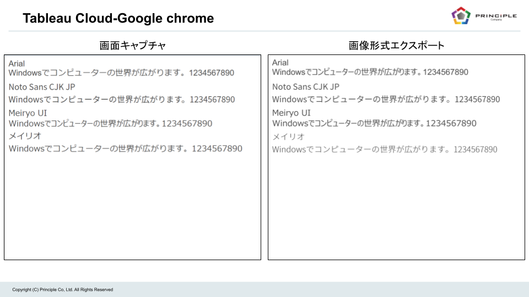
Task: Click 'メイリオ' label in 画面キャプチャ panel
Action: (x=25, y=136)
